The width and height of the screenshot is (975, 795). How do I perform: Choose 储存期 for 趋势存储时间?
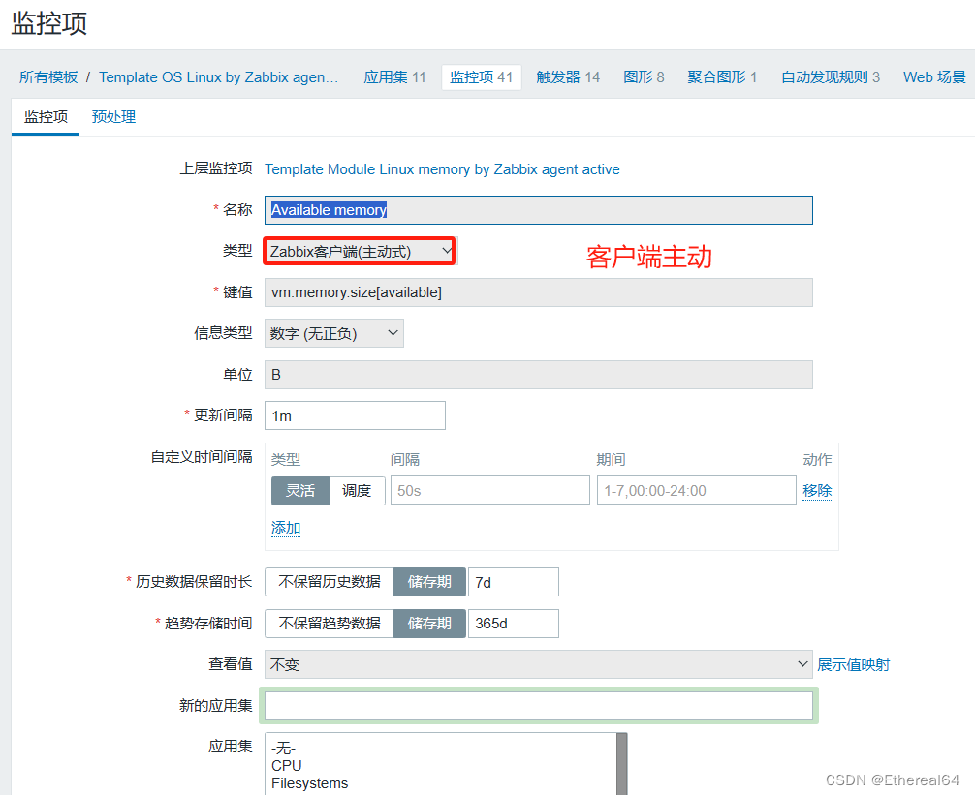[429, 624]
